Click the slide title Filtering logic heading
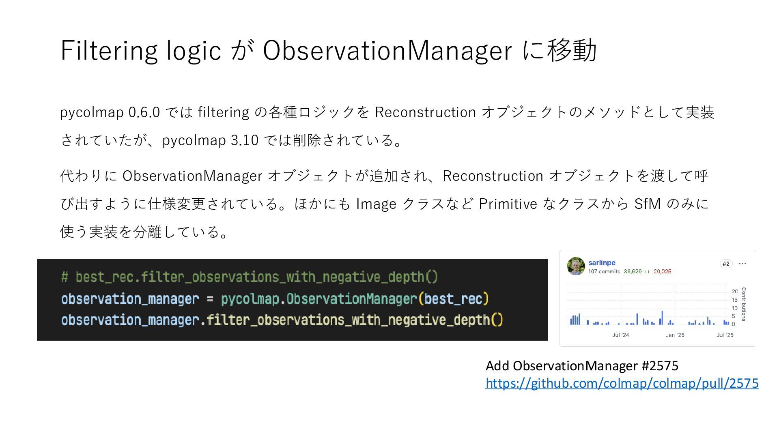This screenshot has height=438, width=779. point(328,50)
